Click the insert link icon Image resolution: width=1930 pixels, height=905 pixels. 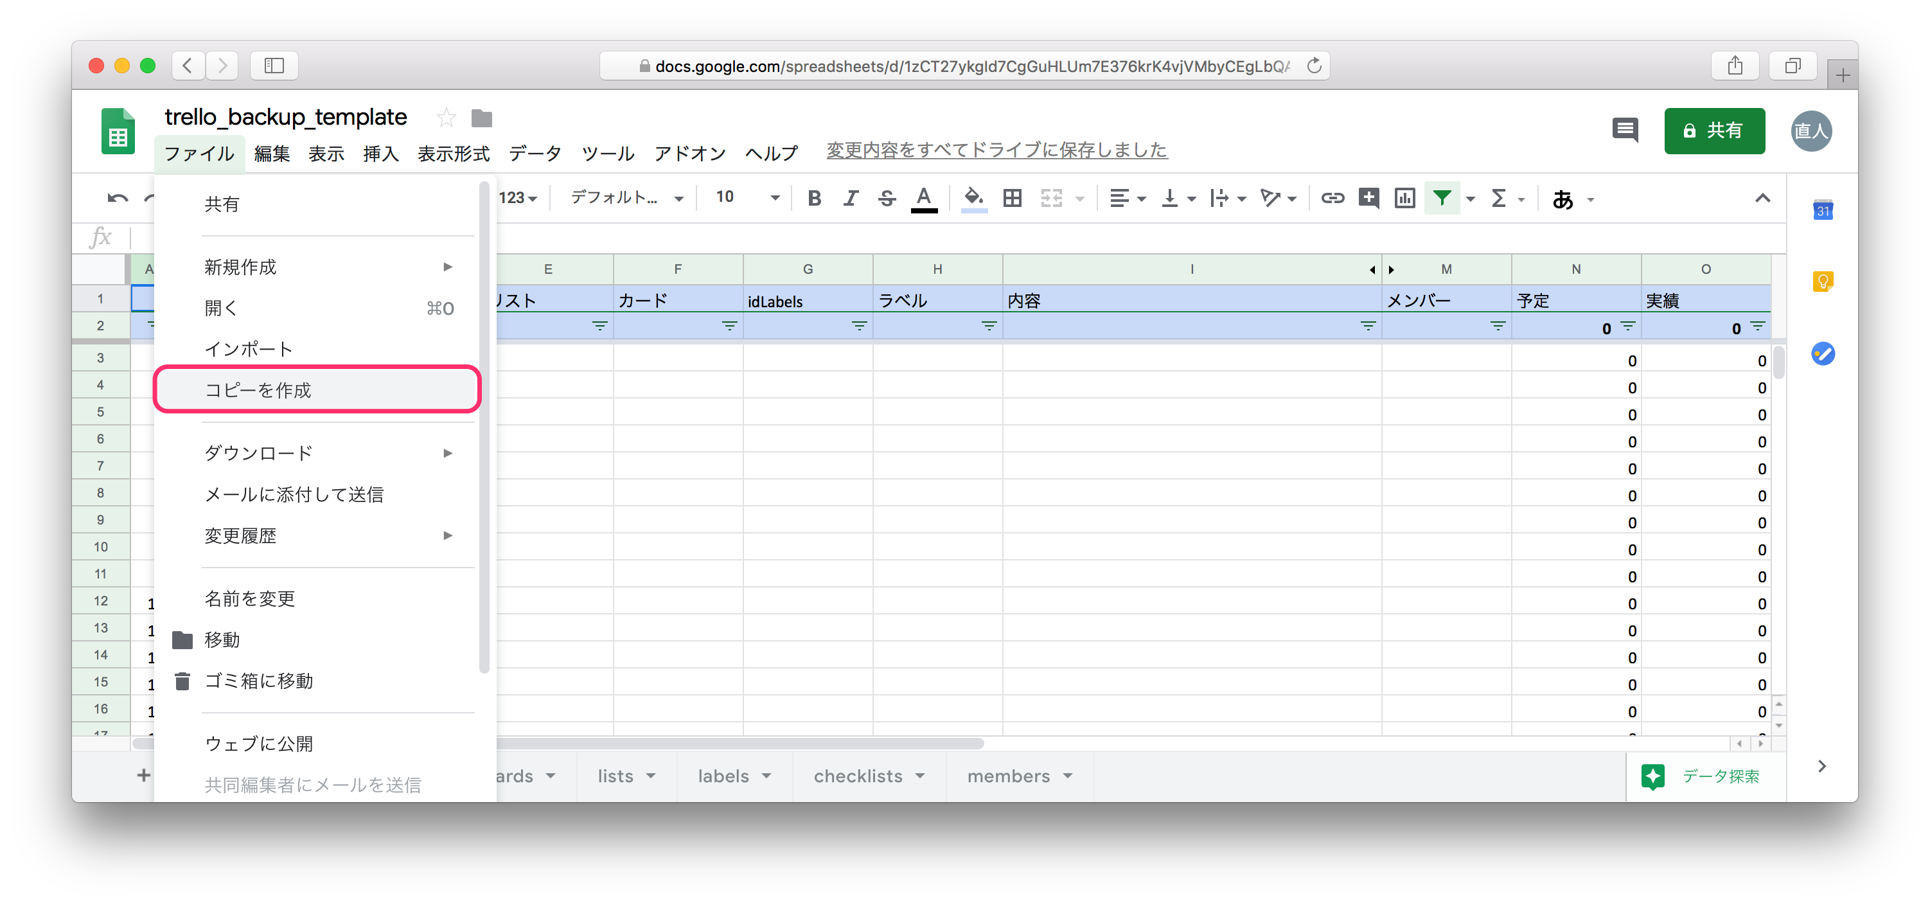1332,198
